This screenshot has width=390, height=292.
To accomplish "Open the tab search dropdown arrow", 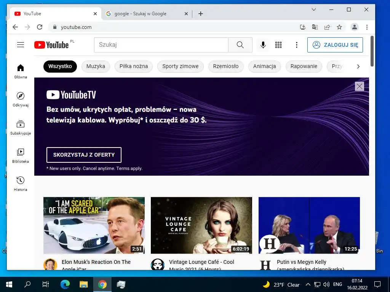I will 314,10.
